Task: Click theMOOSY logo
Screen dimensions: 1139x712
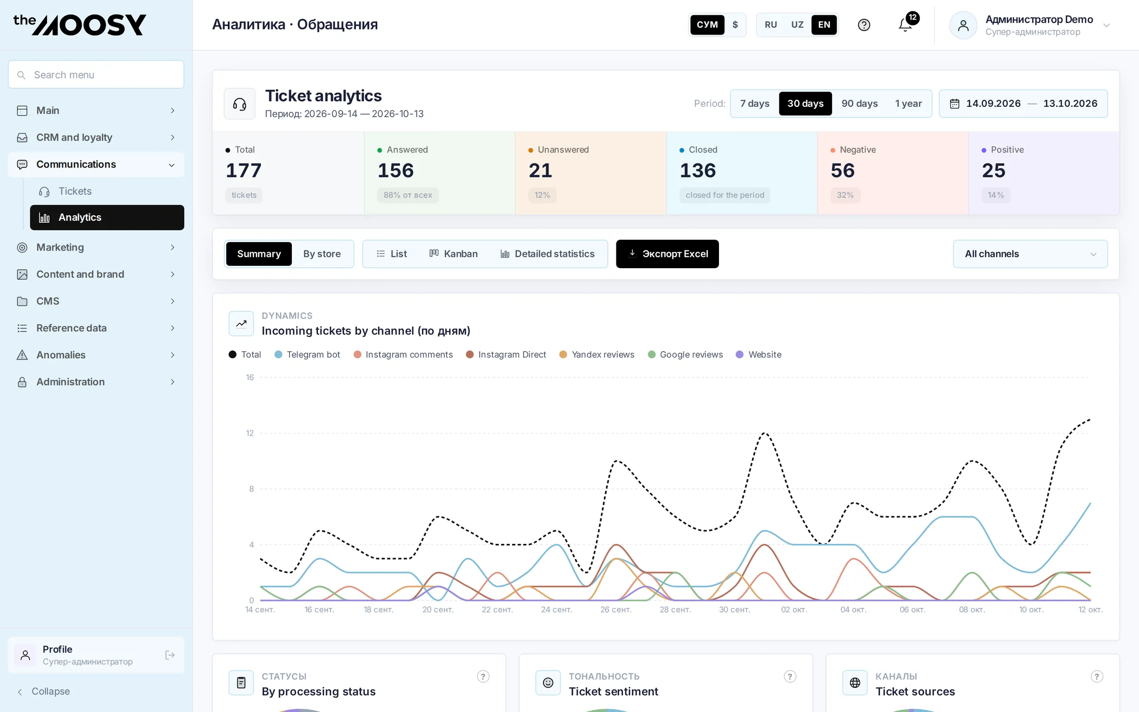Action: pyautogui.click(x=80, y=25)
